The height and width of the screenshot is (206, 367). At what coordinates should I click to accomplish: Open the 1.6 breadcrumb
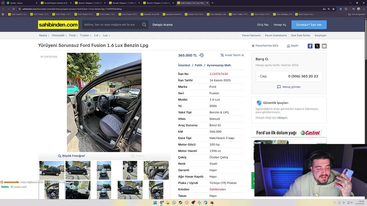(96, 35)
